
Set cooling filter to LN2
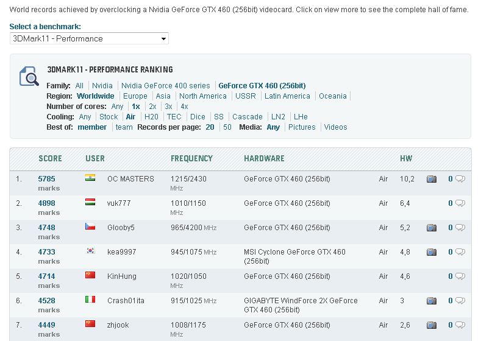pos(278,117)
